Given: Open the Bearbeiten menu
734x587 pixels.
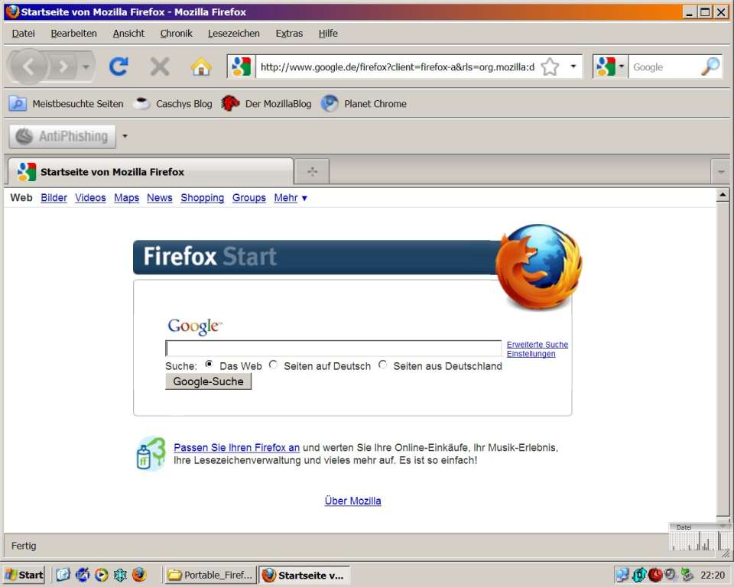Looking at the screenshot, I should (73, 33).
